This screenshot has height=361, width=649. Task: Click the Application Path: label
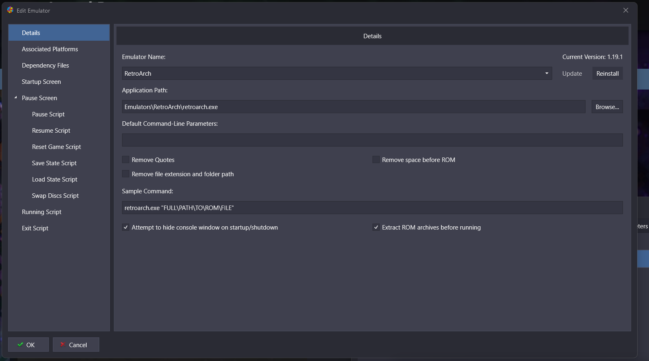point(145,90)
